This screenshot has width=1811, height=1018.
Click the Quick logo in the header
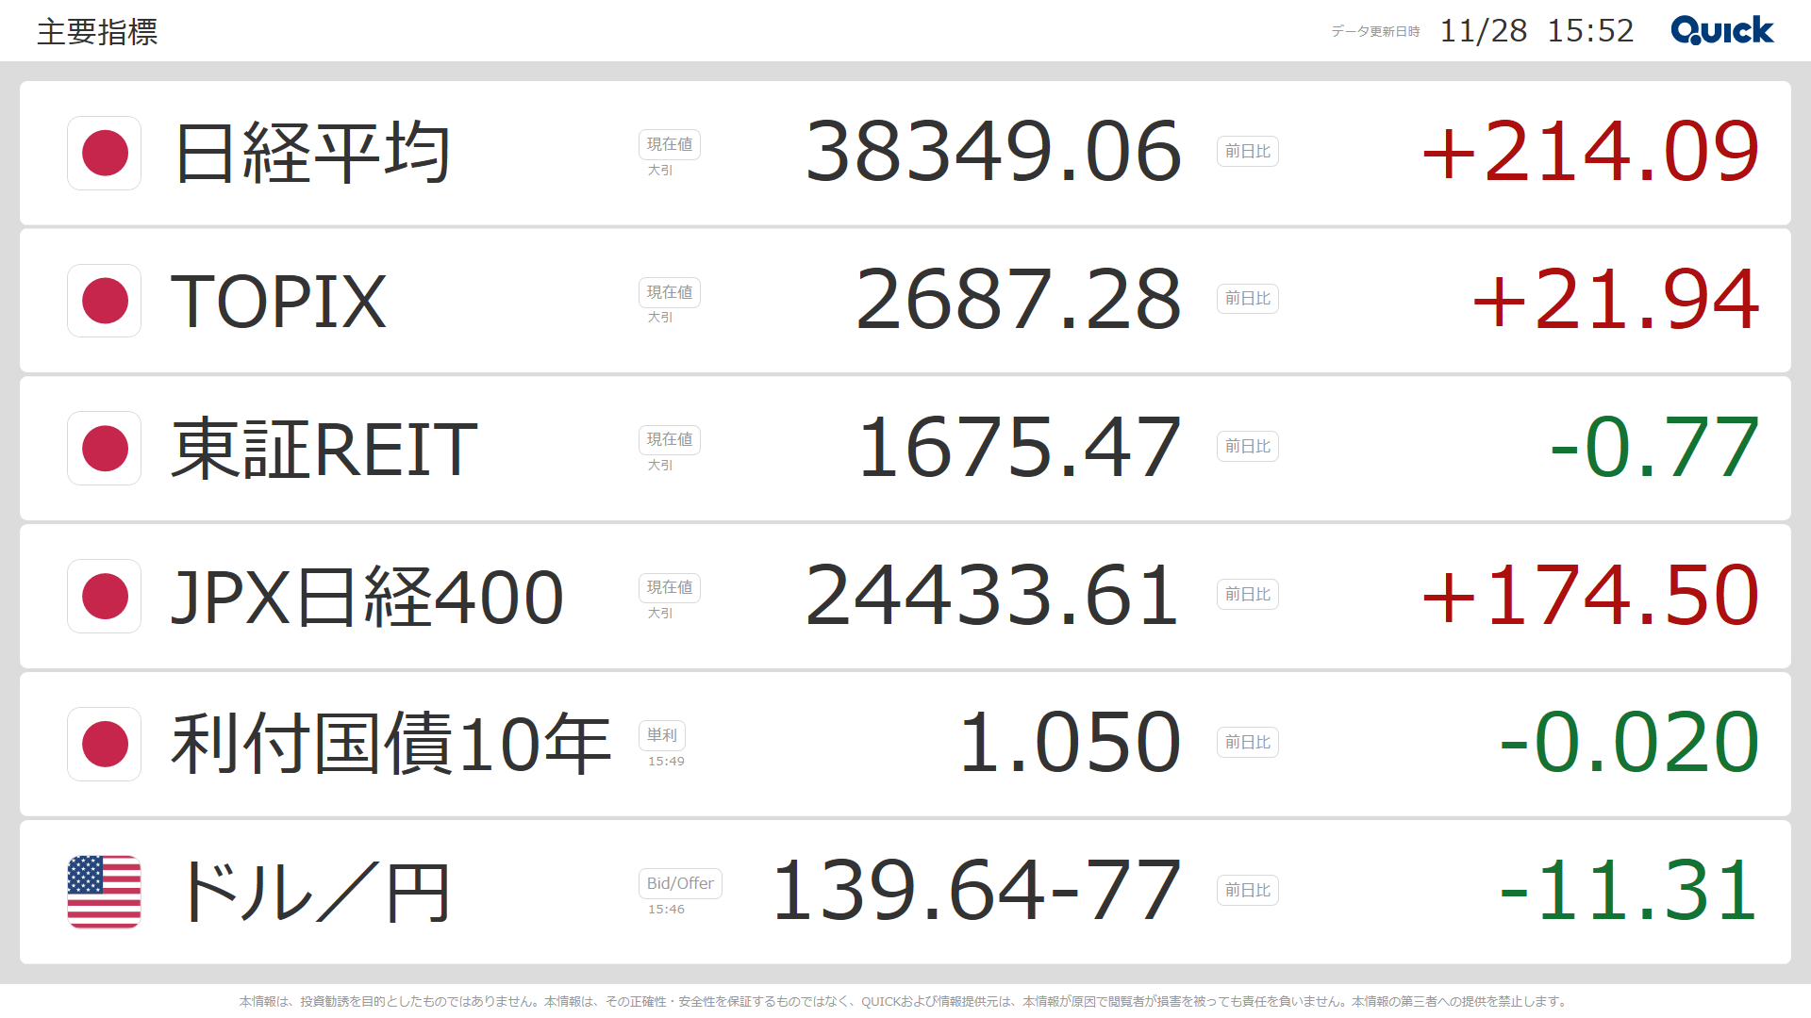(x=1722, y=30)
